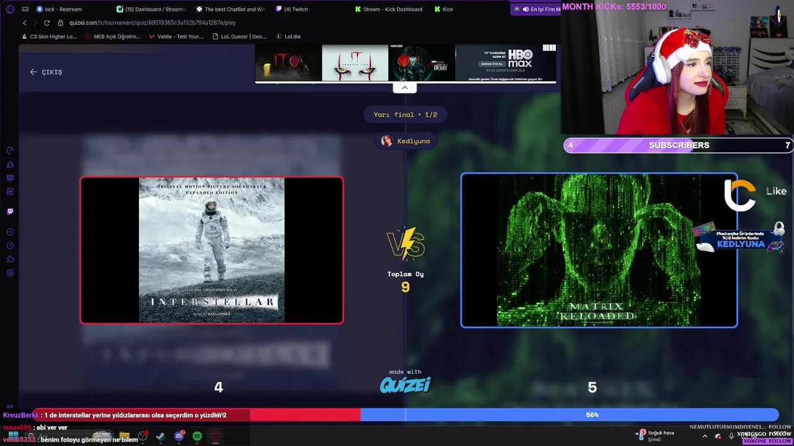
Task: Open the Player icon in the sidebar
Action: [x=10, y=232]
